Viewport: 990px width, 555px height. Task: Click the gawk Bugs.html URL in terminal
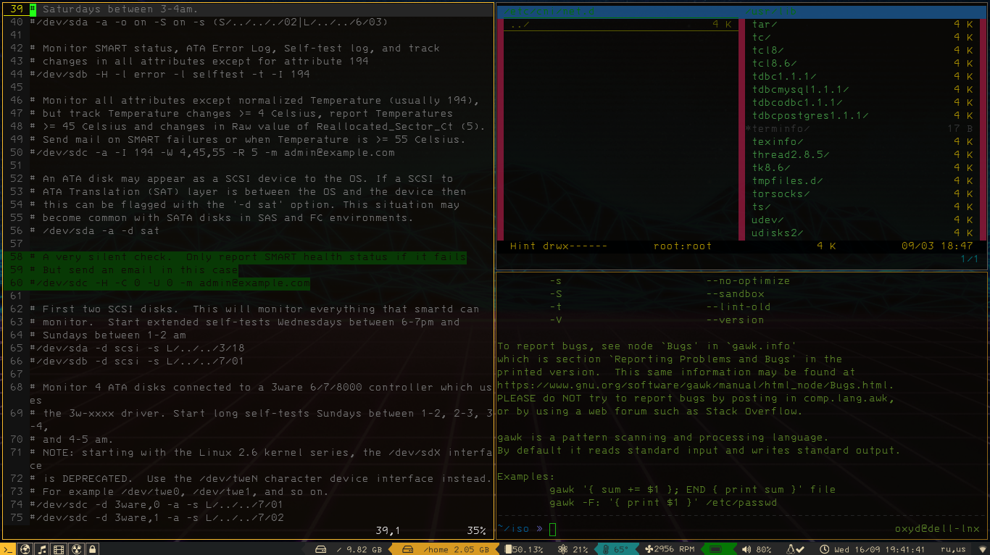[x=696, y=385]
